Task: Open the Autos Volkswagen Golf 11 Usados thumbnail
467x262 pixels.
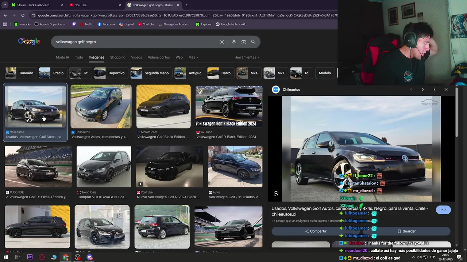Action: pyautogui.click(x=235, y=167)
